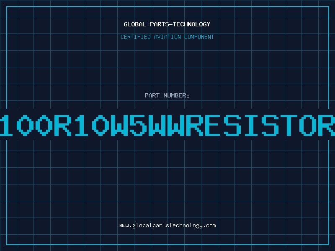Screen dimensions: 335x251
Task: Open the www.globalpartstechnology.com link
Action: 167,225
